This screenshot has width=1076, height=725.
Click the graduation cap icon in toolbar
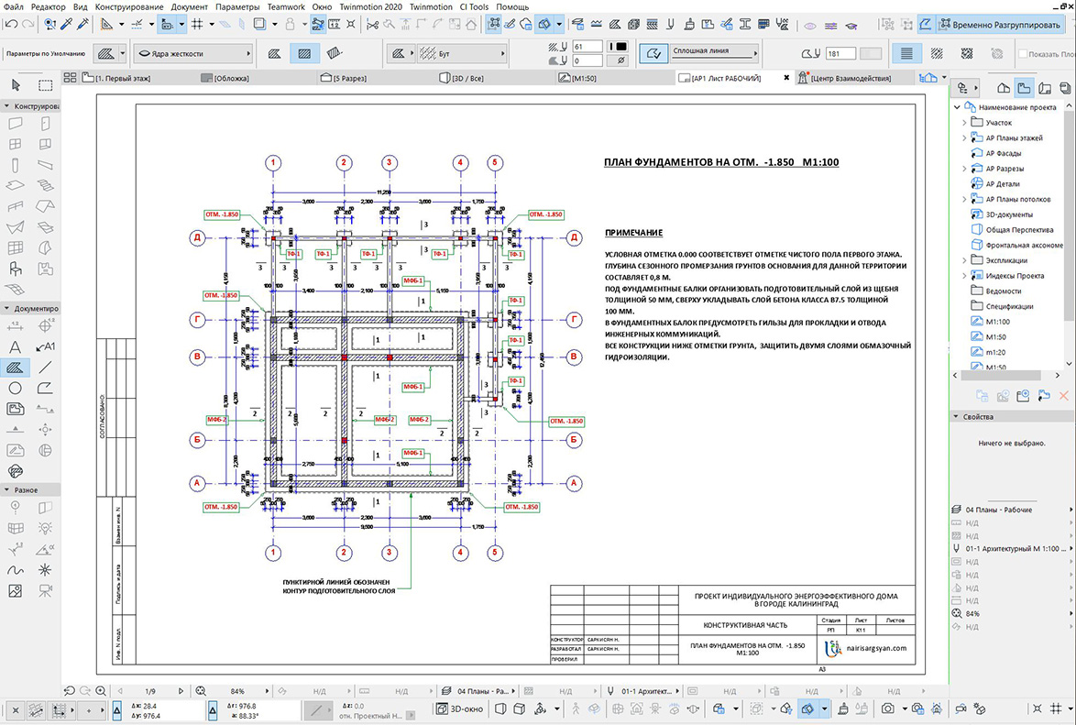[x=851, y=25]
